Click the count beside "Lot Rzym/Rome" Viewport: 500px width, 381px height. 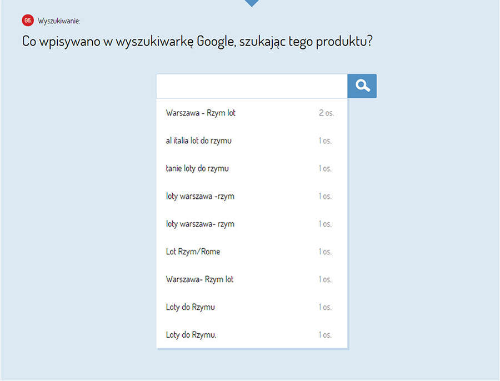tap(325, 252)
